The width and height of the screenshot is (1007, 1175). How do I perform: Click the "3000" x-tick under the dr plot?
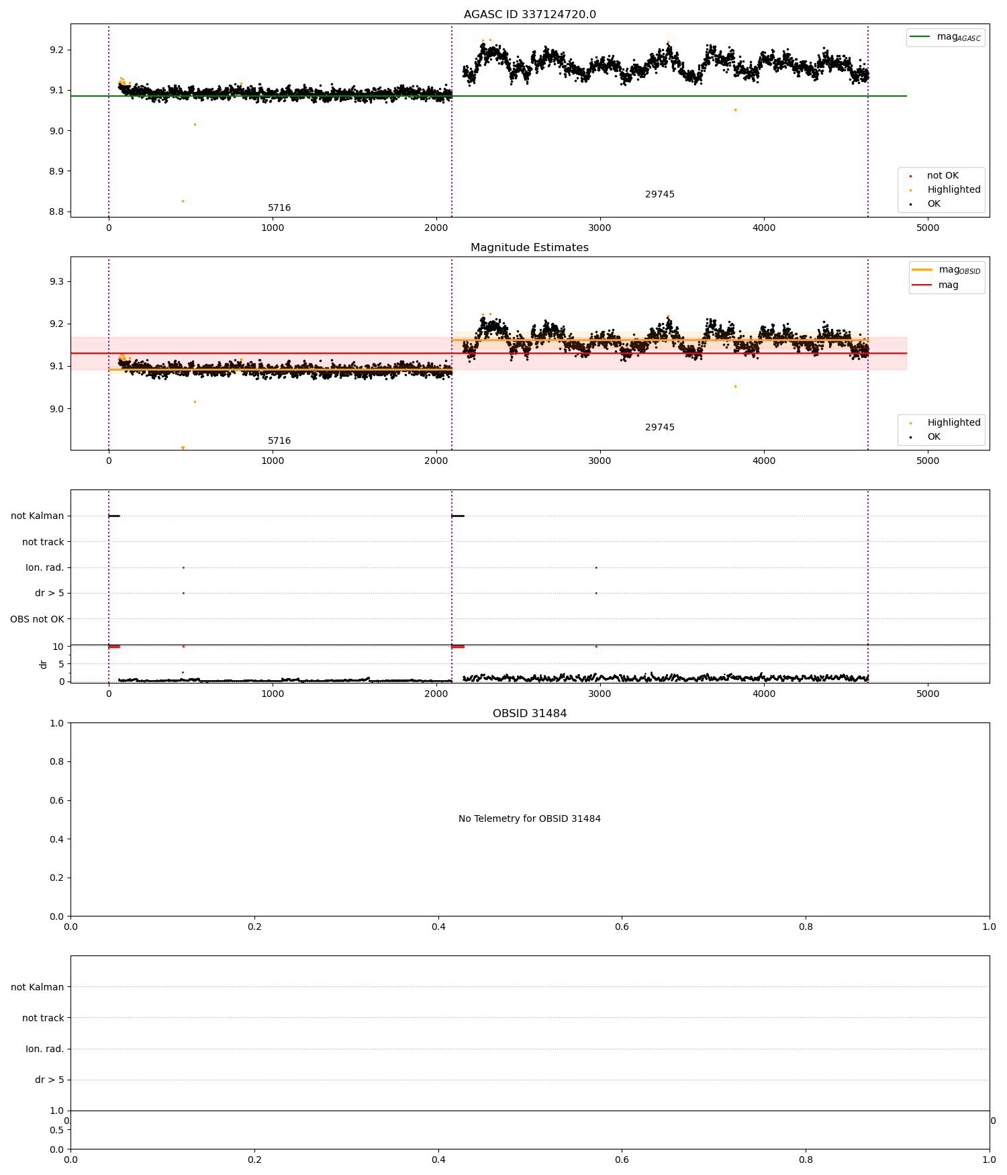click(x=600, y=694)
